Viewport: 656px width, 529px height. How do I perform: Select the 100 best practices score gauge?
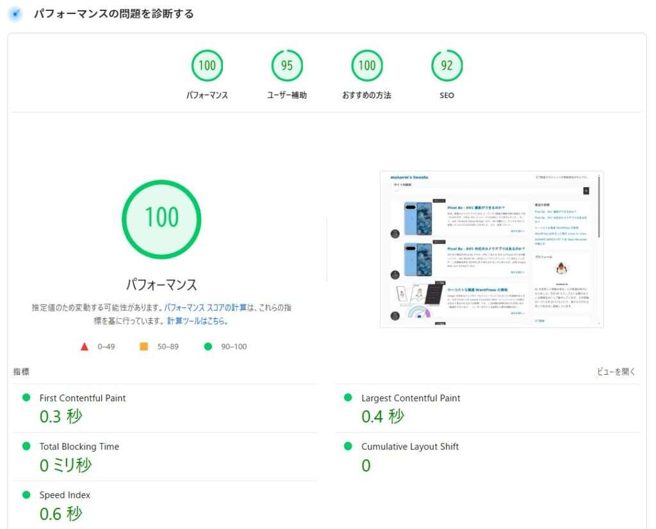point(366,65)
